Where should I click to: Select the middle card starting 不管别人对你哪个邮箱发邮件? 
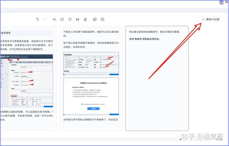point(91,78)
